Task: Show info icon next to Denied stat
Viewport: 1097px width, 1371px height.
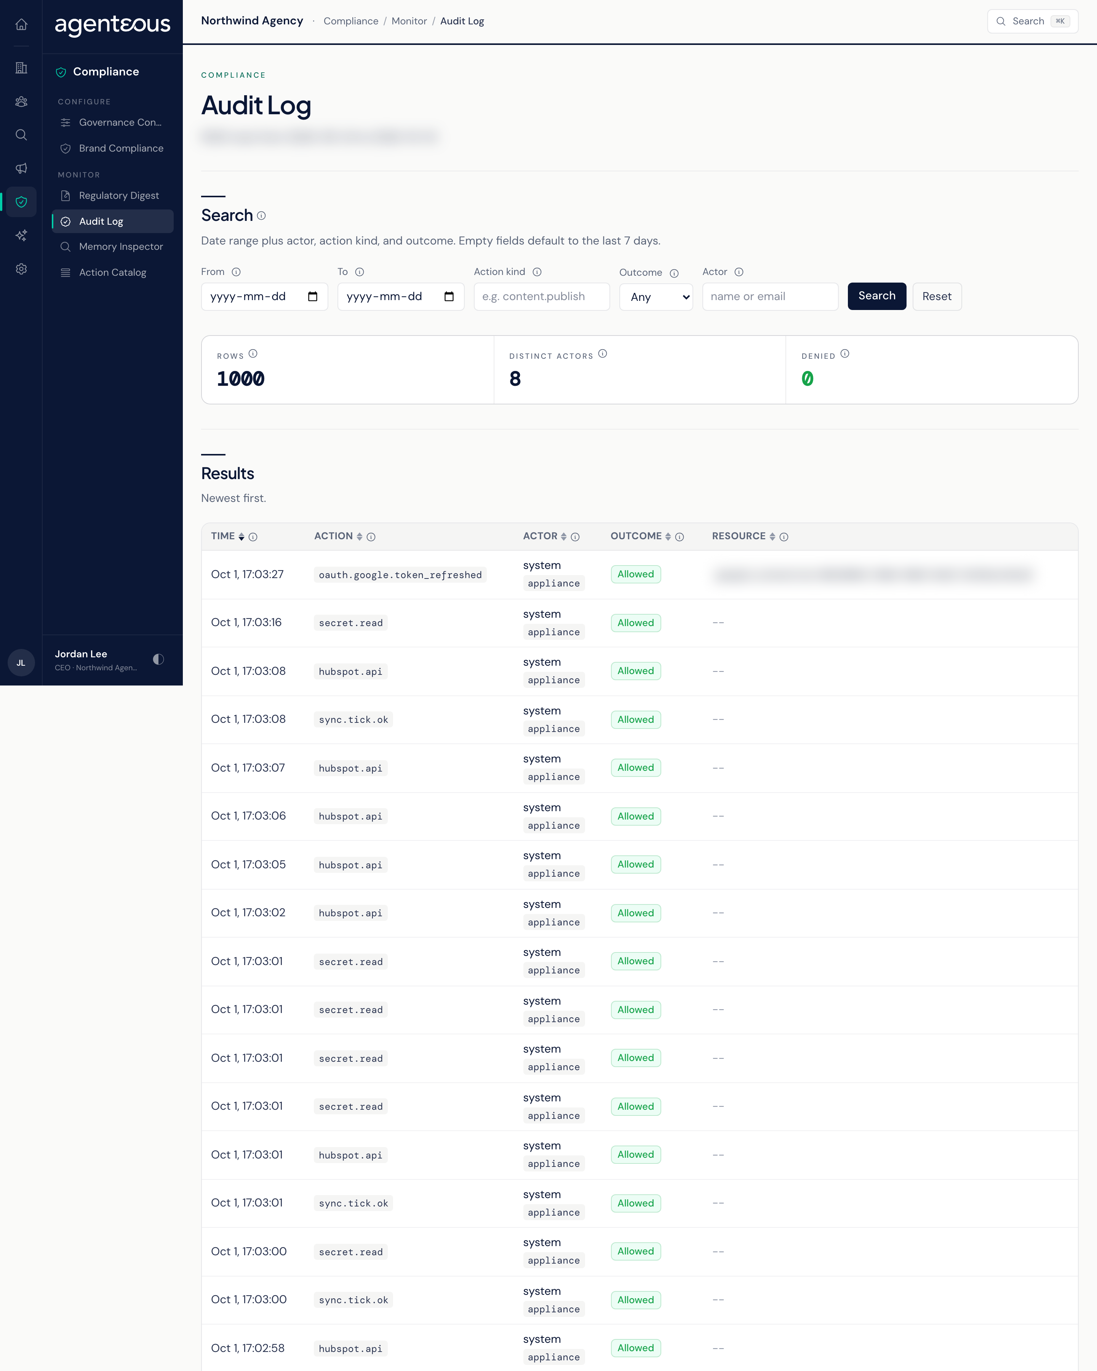Action: click(x=844, y=353)
